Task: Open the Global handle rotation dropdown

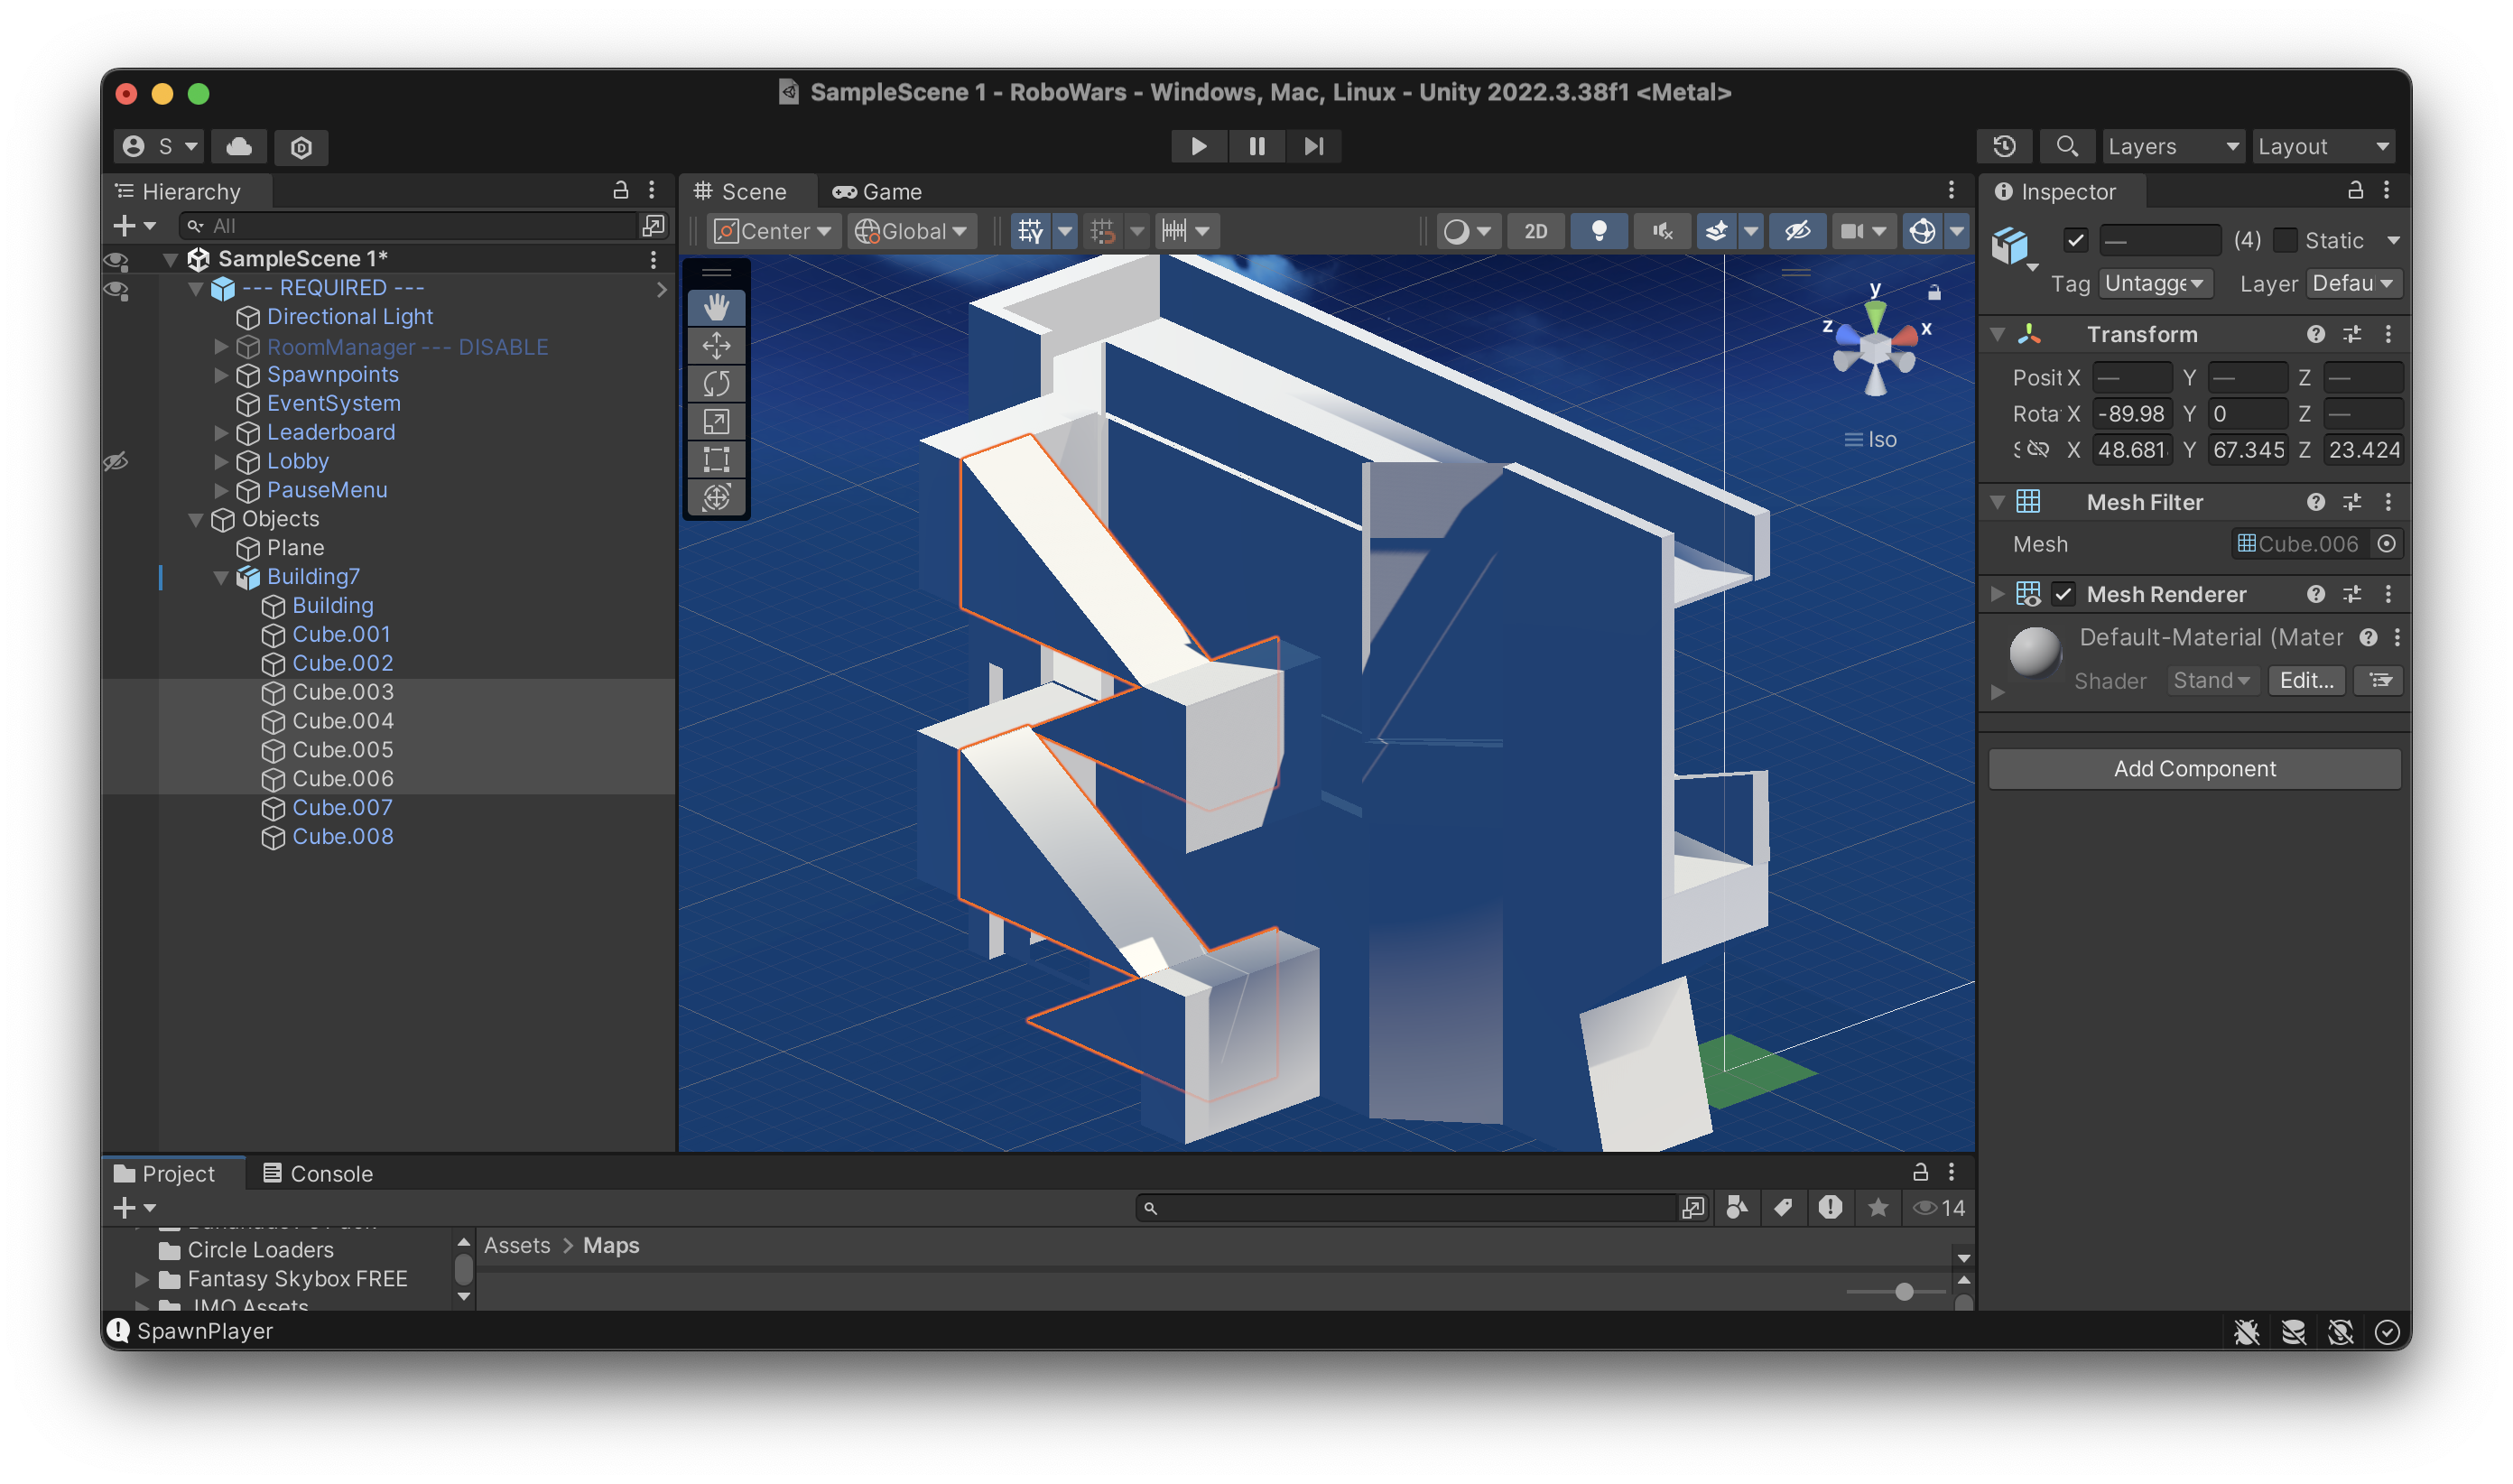Action: point(911,231)
